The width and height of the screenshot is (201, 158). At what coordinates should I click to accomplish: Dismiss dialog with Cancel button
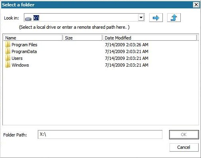tap(184, 147)
